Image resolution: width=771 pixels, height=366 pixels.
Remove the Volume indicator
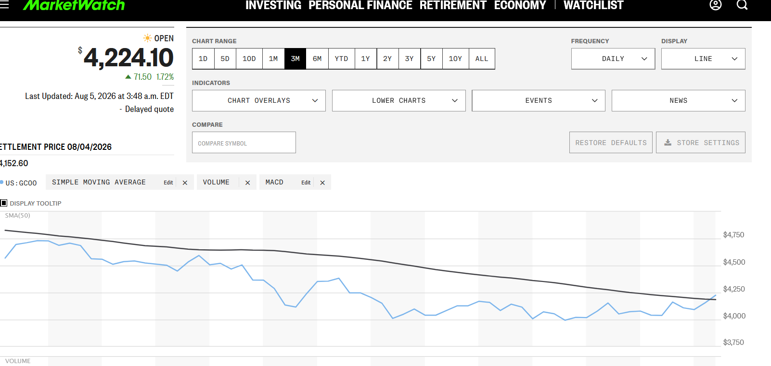(x=247, y=183)
